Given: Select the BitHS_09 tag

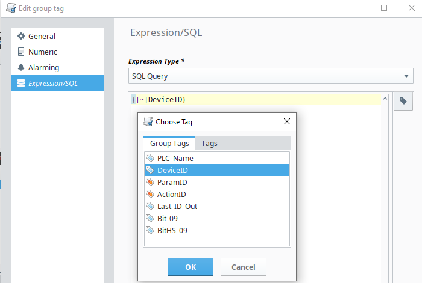Looking at the screenshot, I should [x=172, y=231].
